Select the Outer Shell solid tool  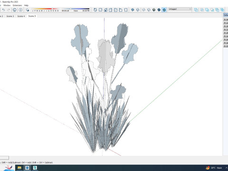(x=196, y=10)
